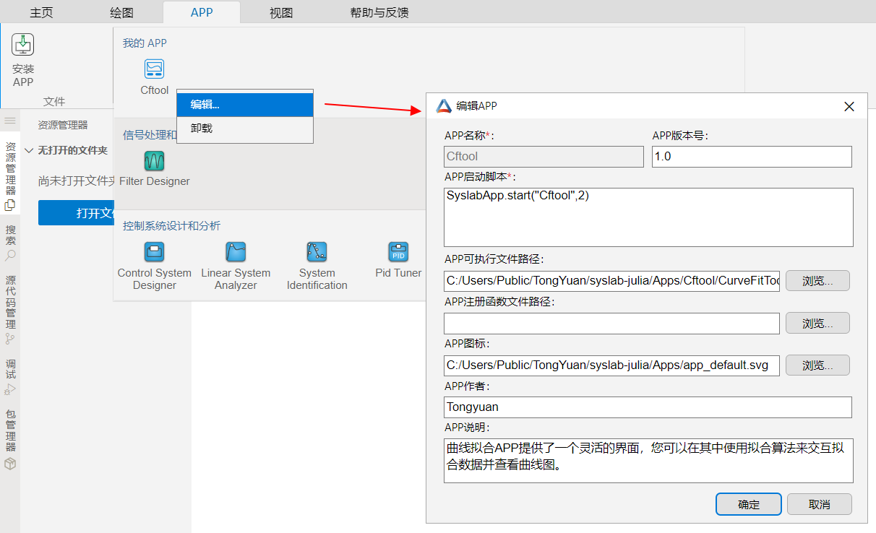Image resolution: width=876 pixels, height=533 pixels.
Task: Open the System Identification app
Action: point(317,252)
